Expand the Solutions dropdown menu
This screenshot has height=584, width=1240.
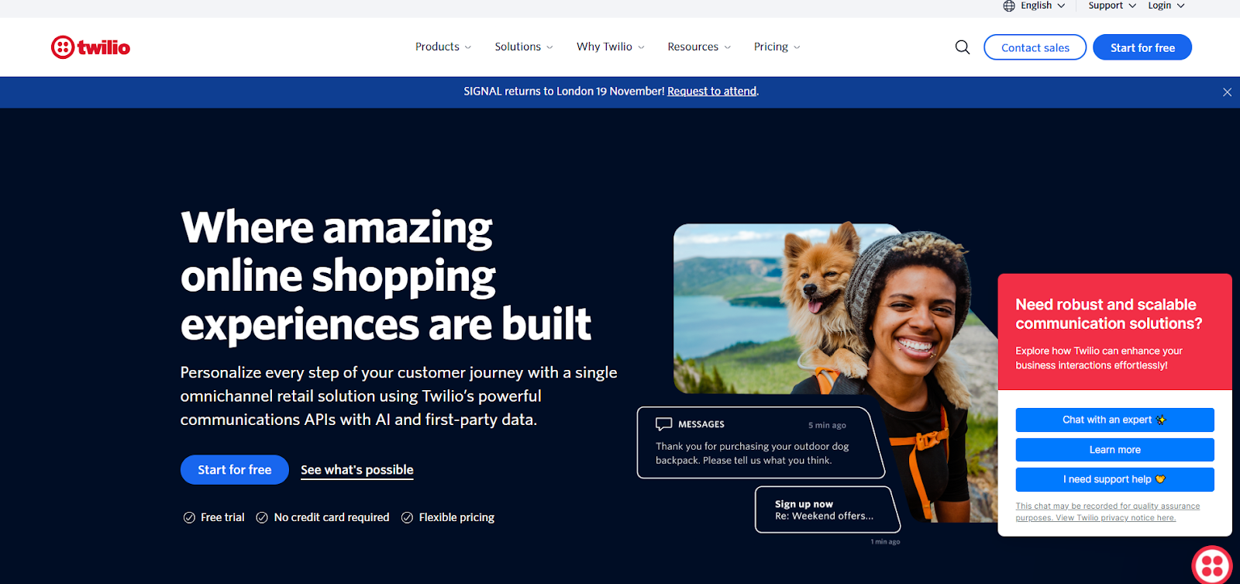[x=524, y=47]
